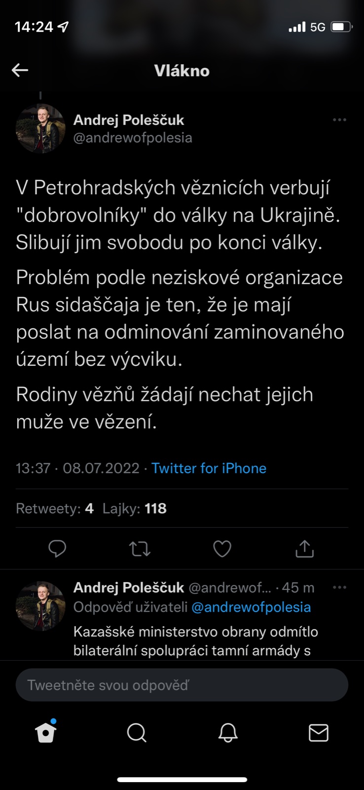
Task: View the Lajky: 118 list
Action: tap(135, 508)
